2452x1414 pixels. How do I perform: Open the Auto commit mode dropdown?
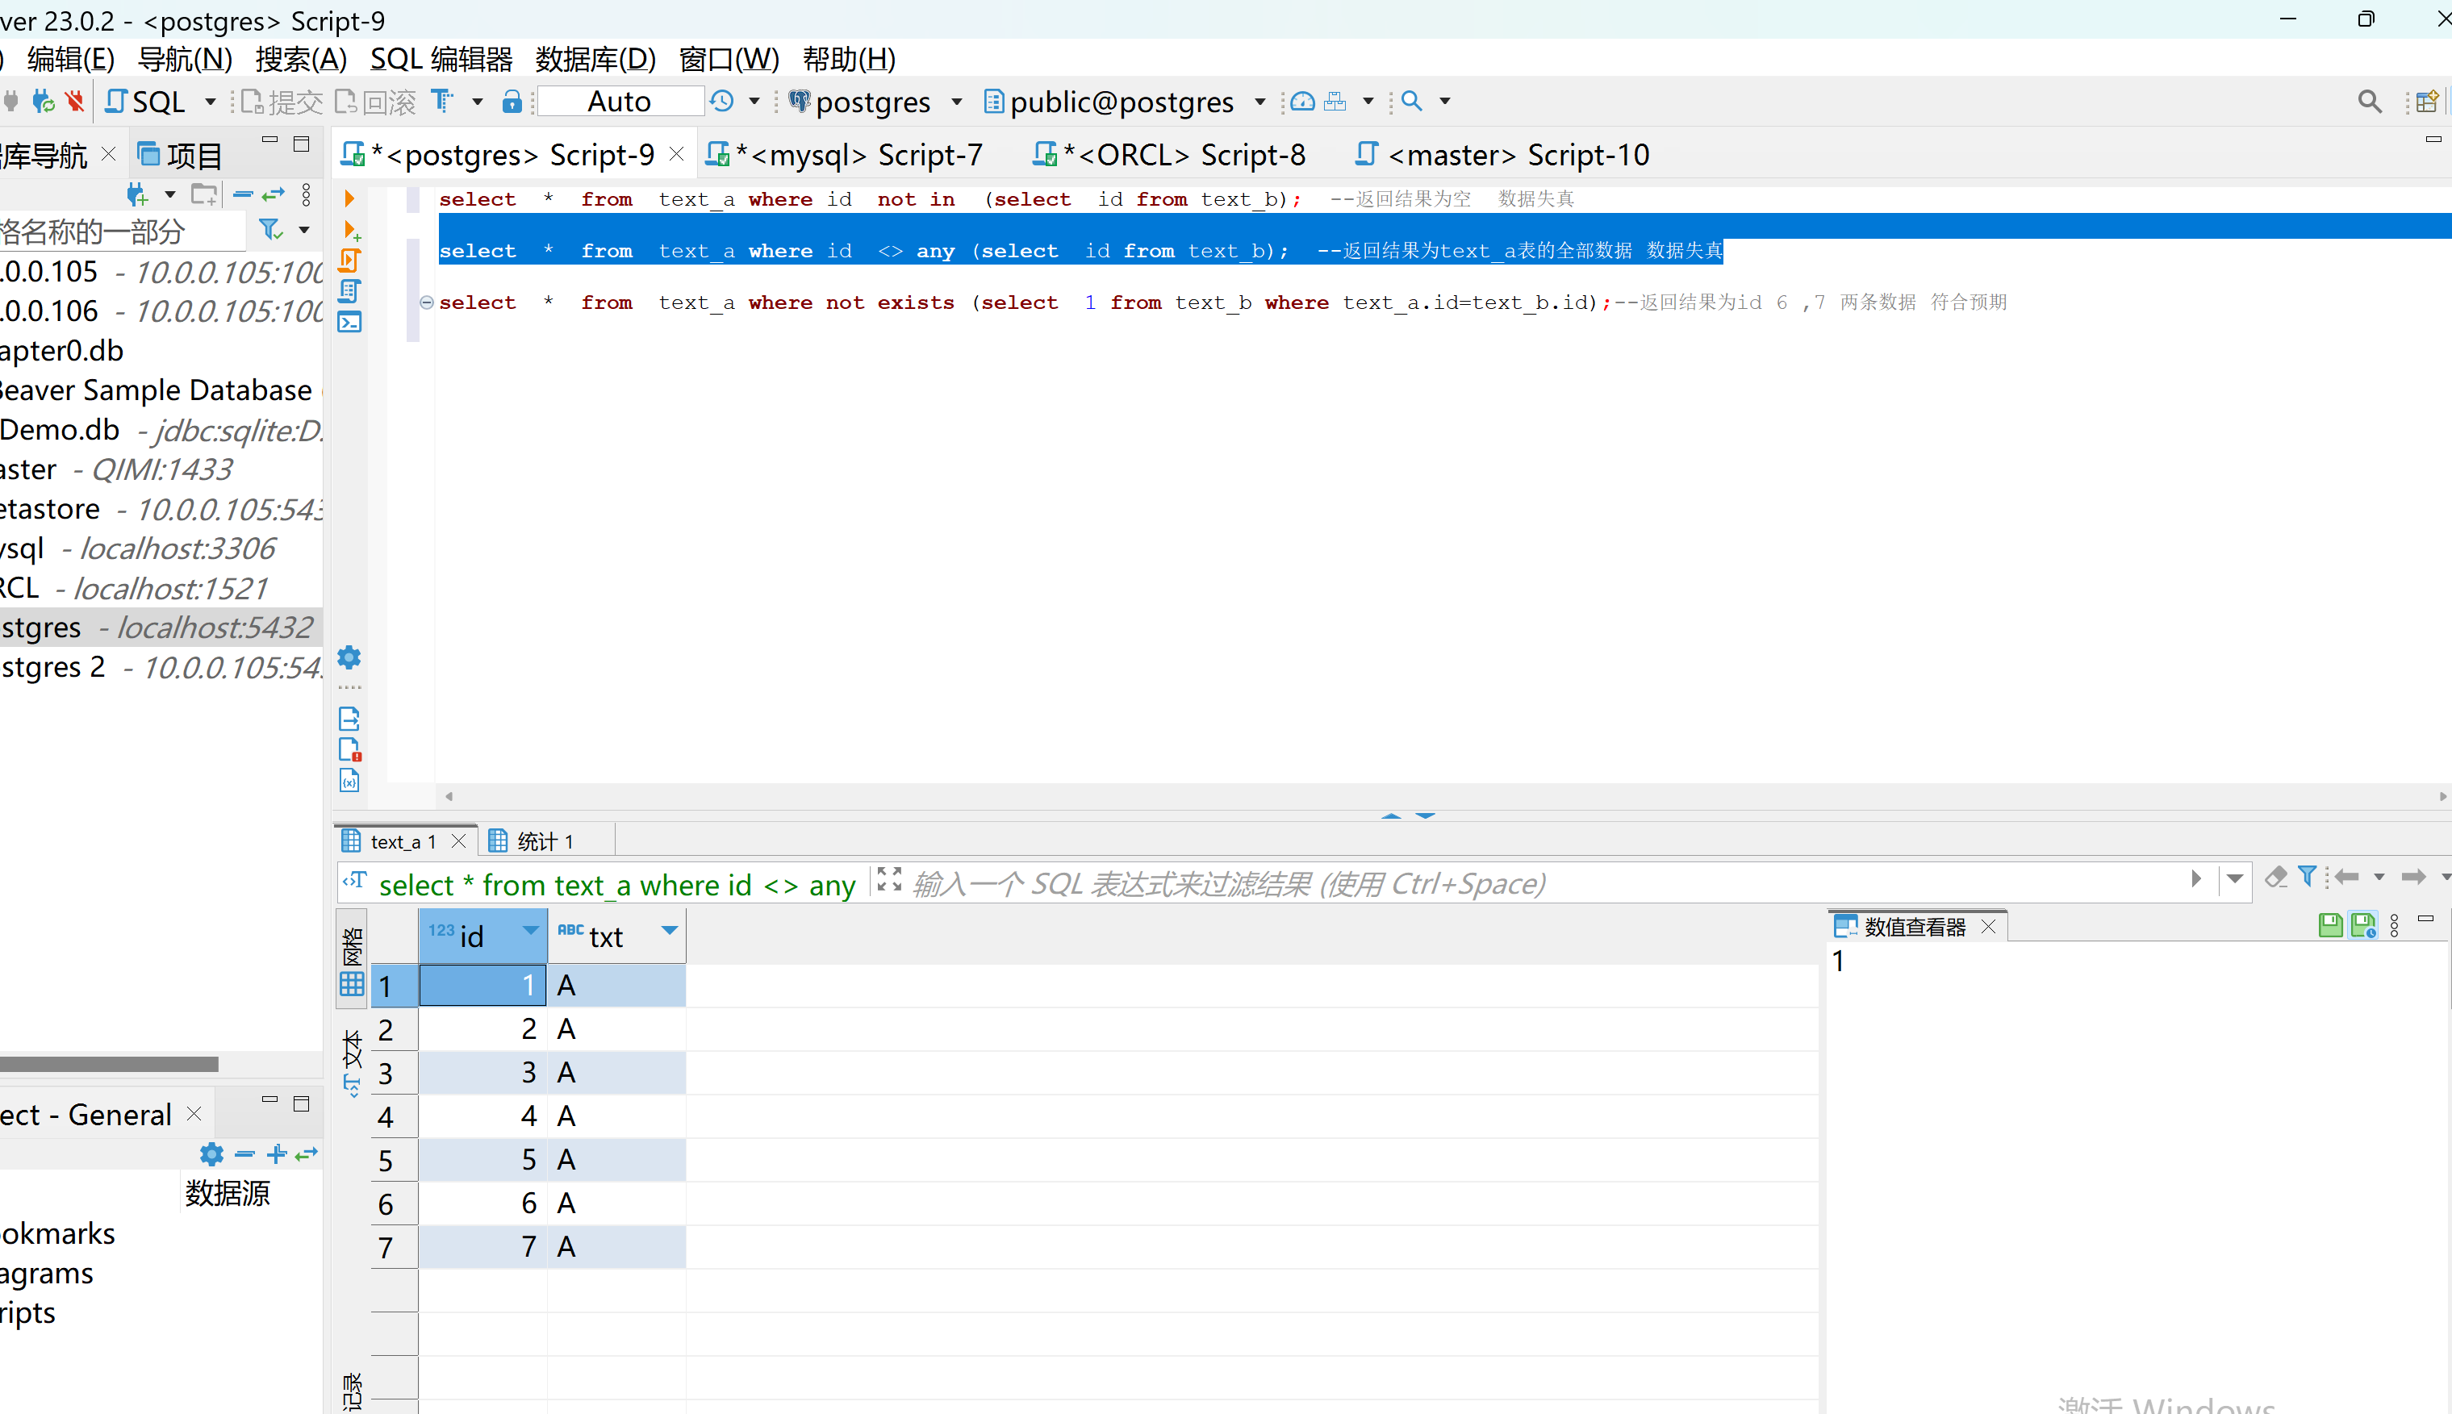point(620,102)
